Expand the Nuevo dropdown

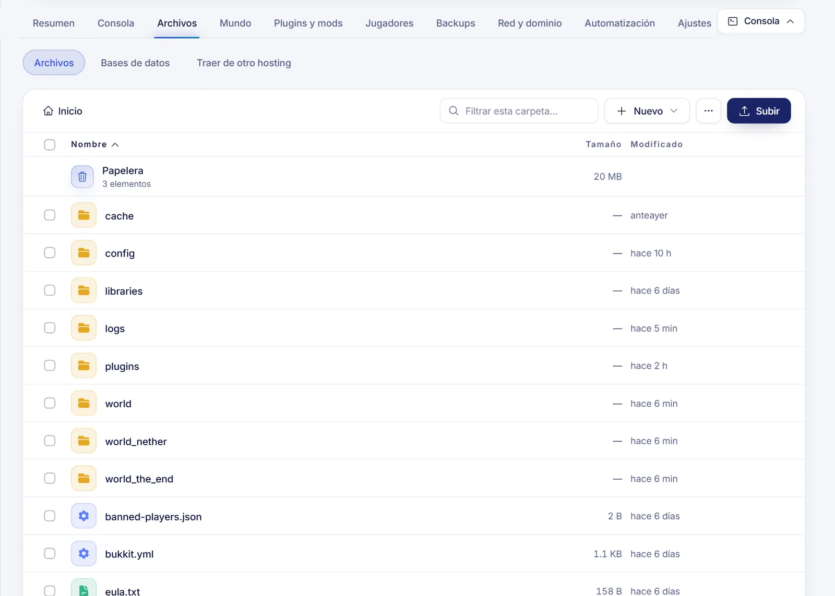pyautogui.click(x=647, y=111)
